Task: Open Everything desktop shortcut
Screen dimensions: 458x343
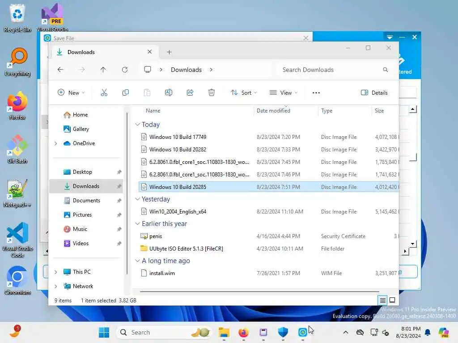Action: [17, 62]
